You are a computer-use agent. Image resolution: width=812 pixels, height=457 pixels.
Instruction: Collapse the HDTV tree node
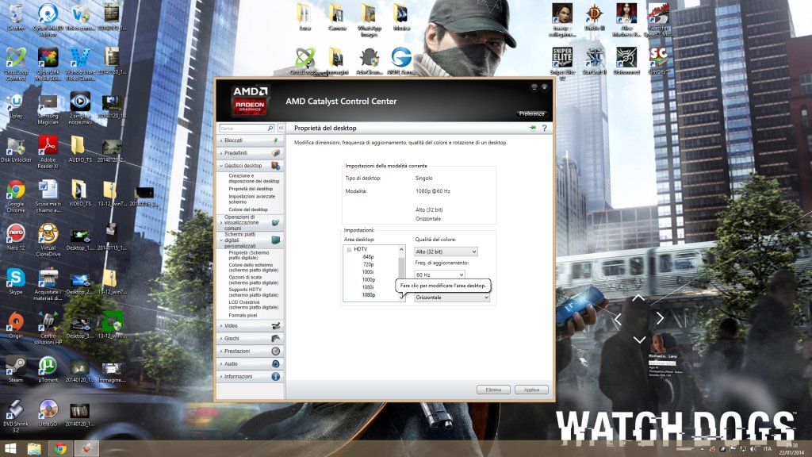point(349,250)
